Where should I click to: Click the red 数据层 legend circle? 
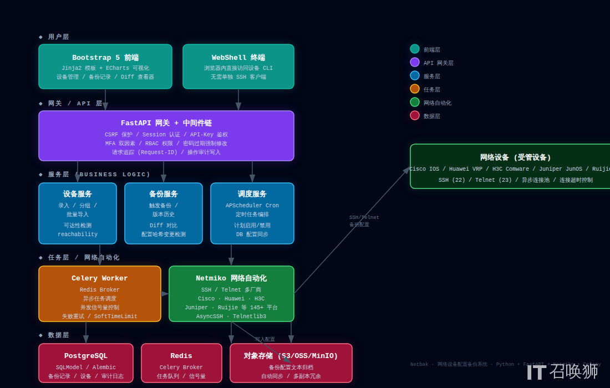point(415,115)
